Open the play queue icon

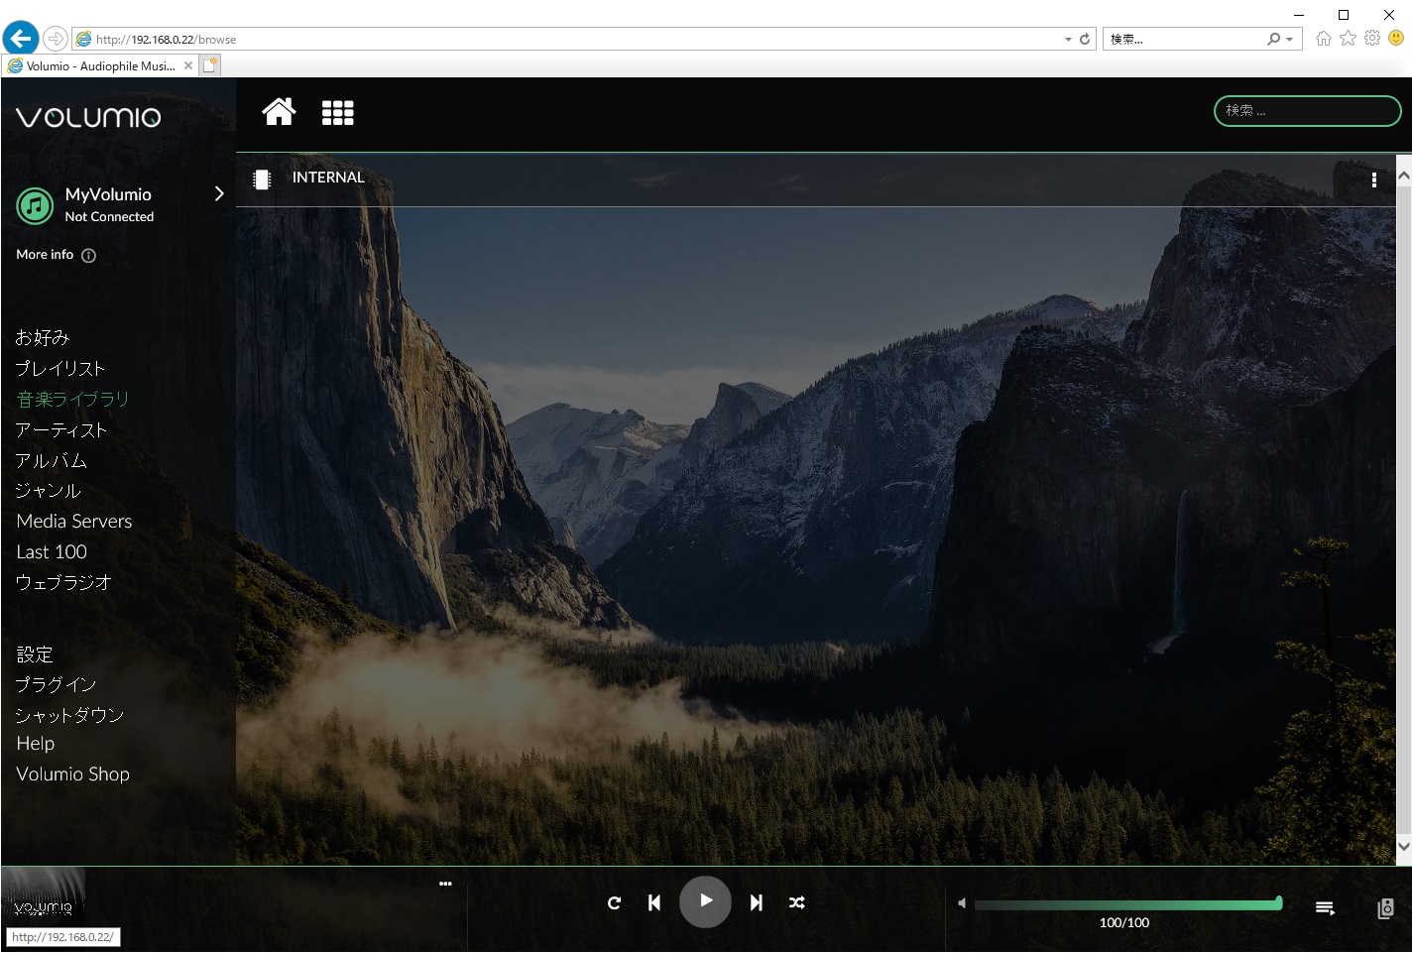click(1325, 908)
